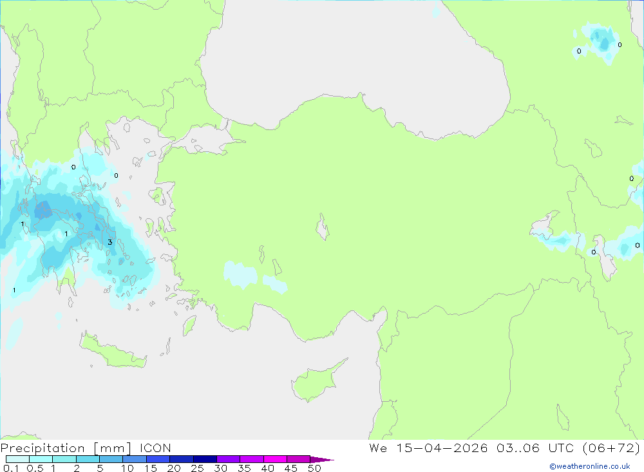Click the '45' legend scale label
This screenshot has width=644, height=472.
tap(291, 468)
